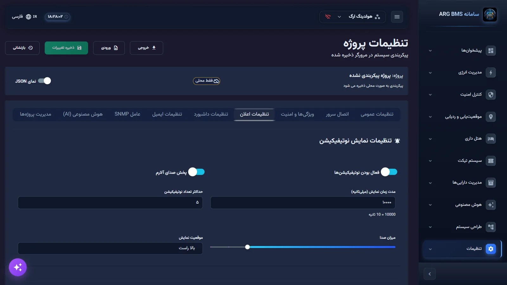Click the hotel management bed icon
This screenshot has height=285, width=507.
[491, 139]
